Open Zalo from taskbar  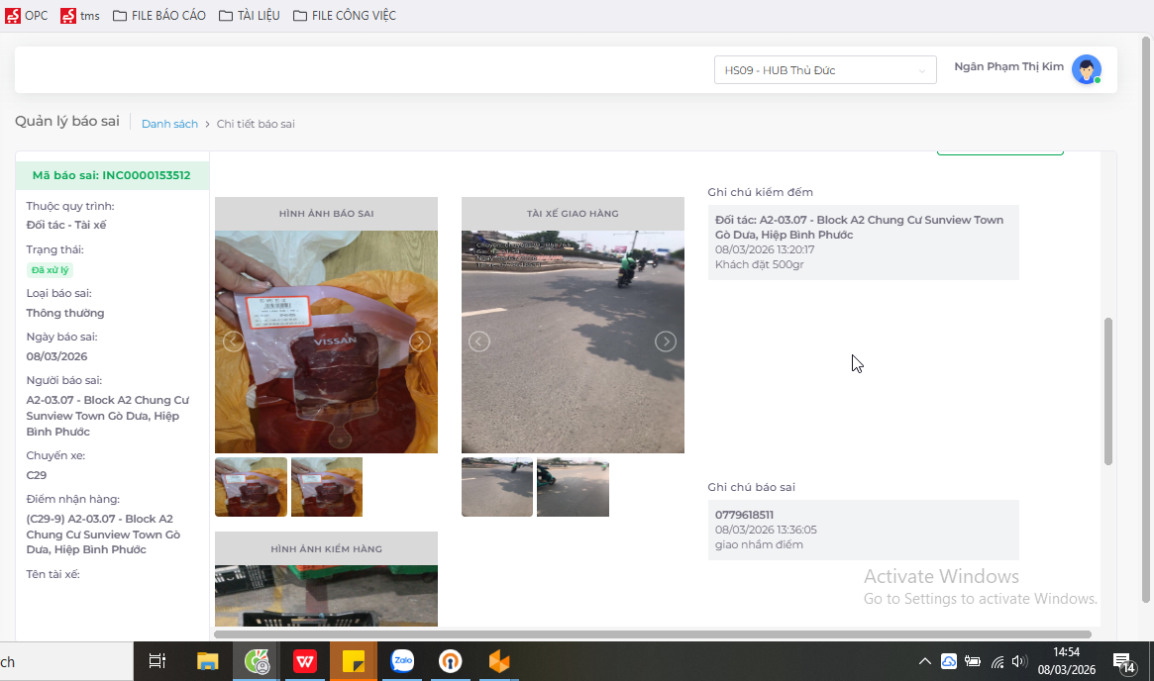pyautogui.click(x=402, y=661)
